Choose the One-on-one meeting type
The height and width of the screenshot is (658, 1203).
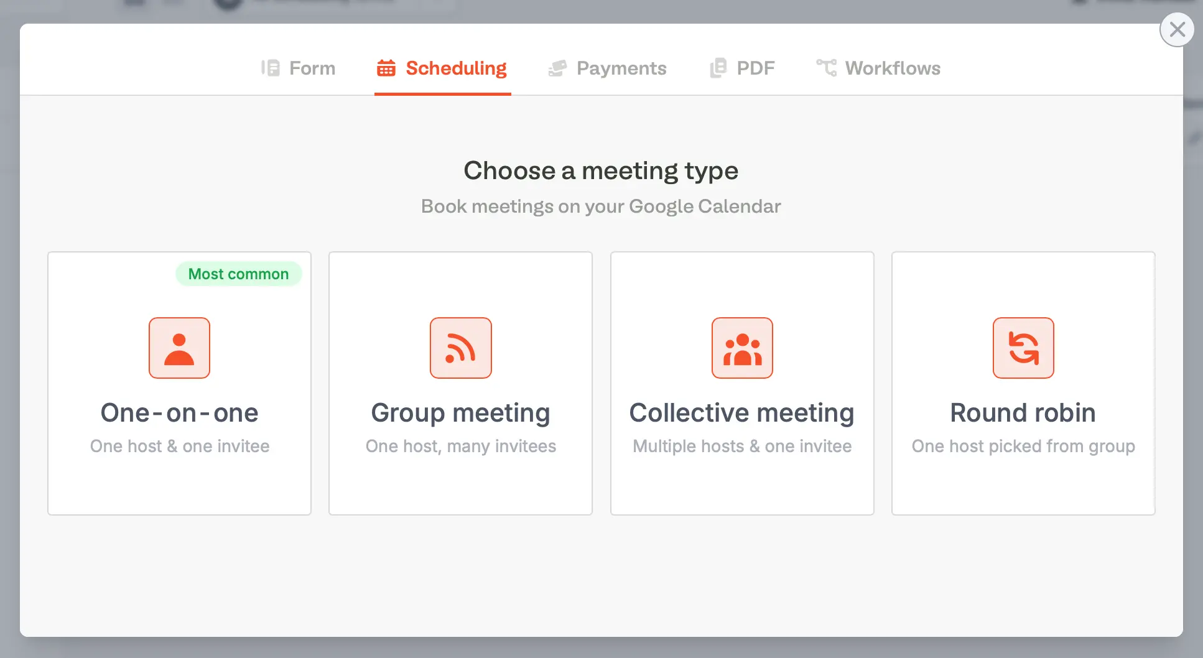click(179, 382)
